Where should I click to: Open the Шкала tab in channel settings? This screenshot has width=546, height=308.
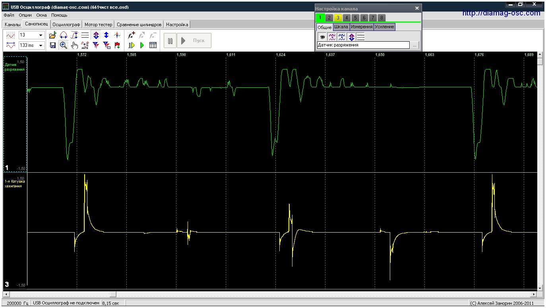pyautogui.click(x=341, y=27)
